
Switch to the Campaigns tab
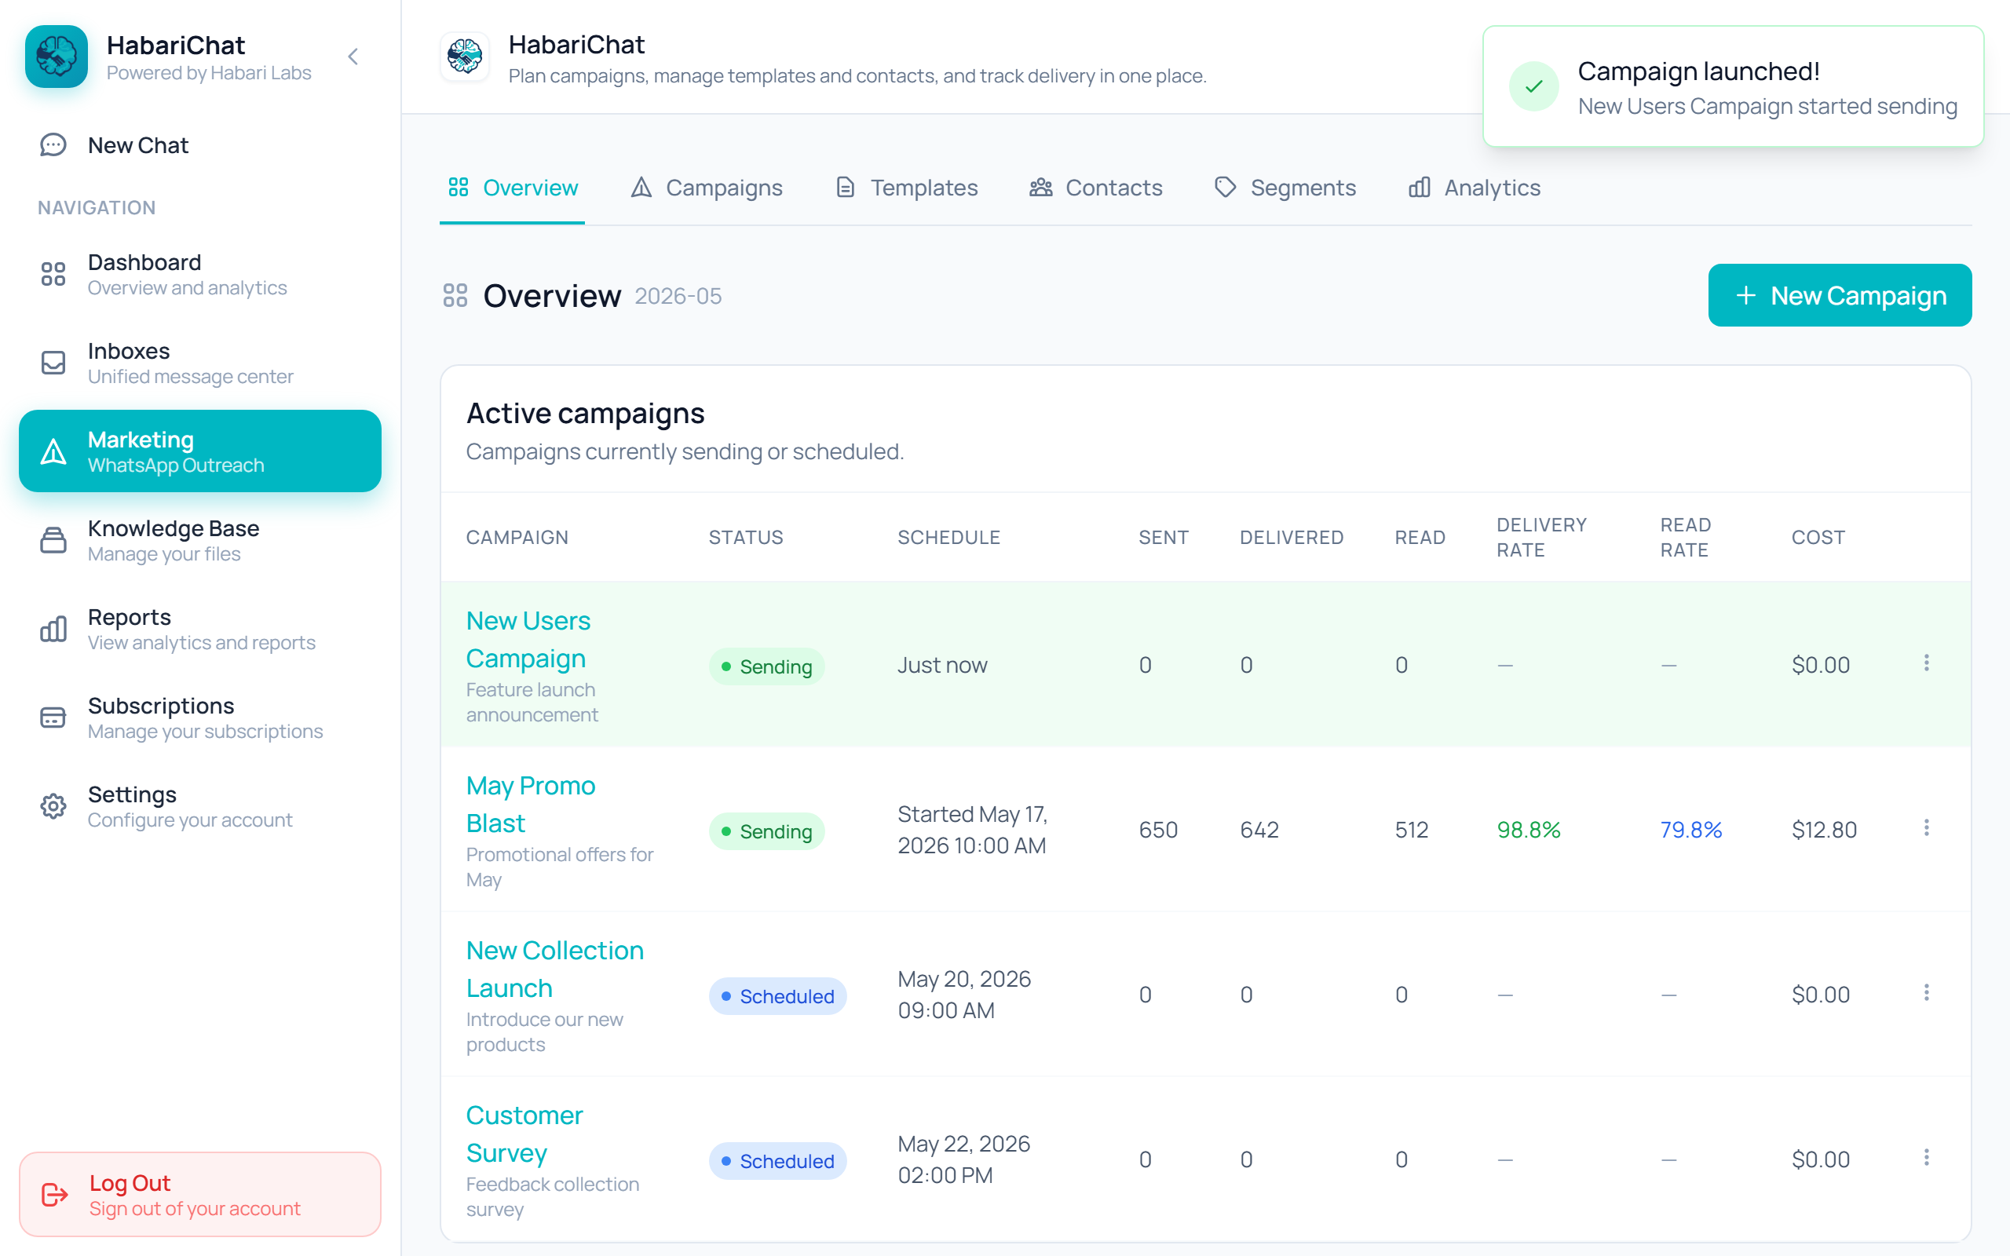point(707,188)
